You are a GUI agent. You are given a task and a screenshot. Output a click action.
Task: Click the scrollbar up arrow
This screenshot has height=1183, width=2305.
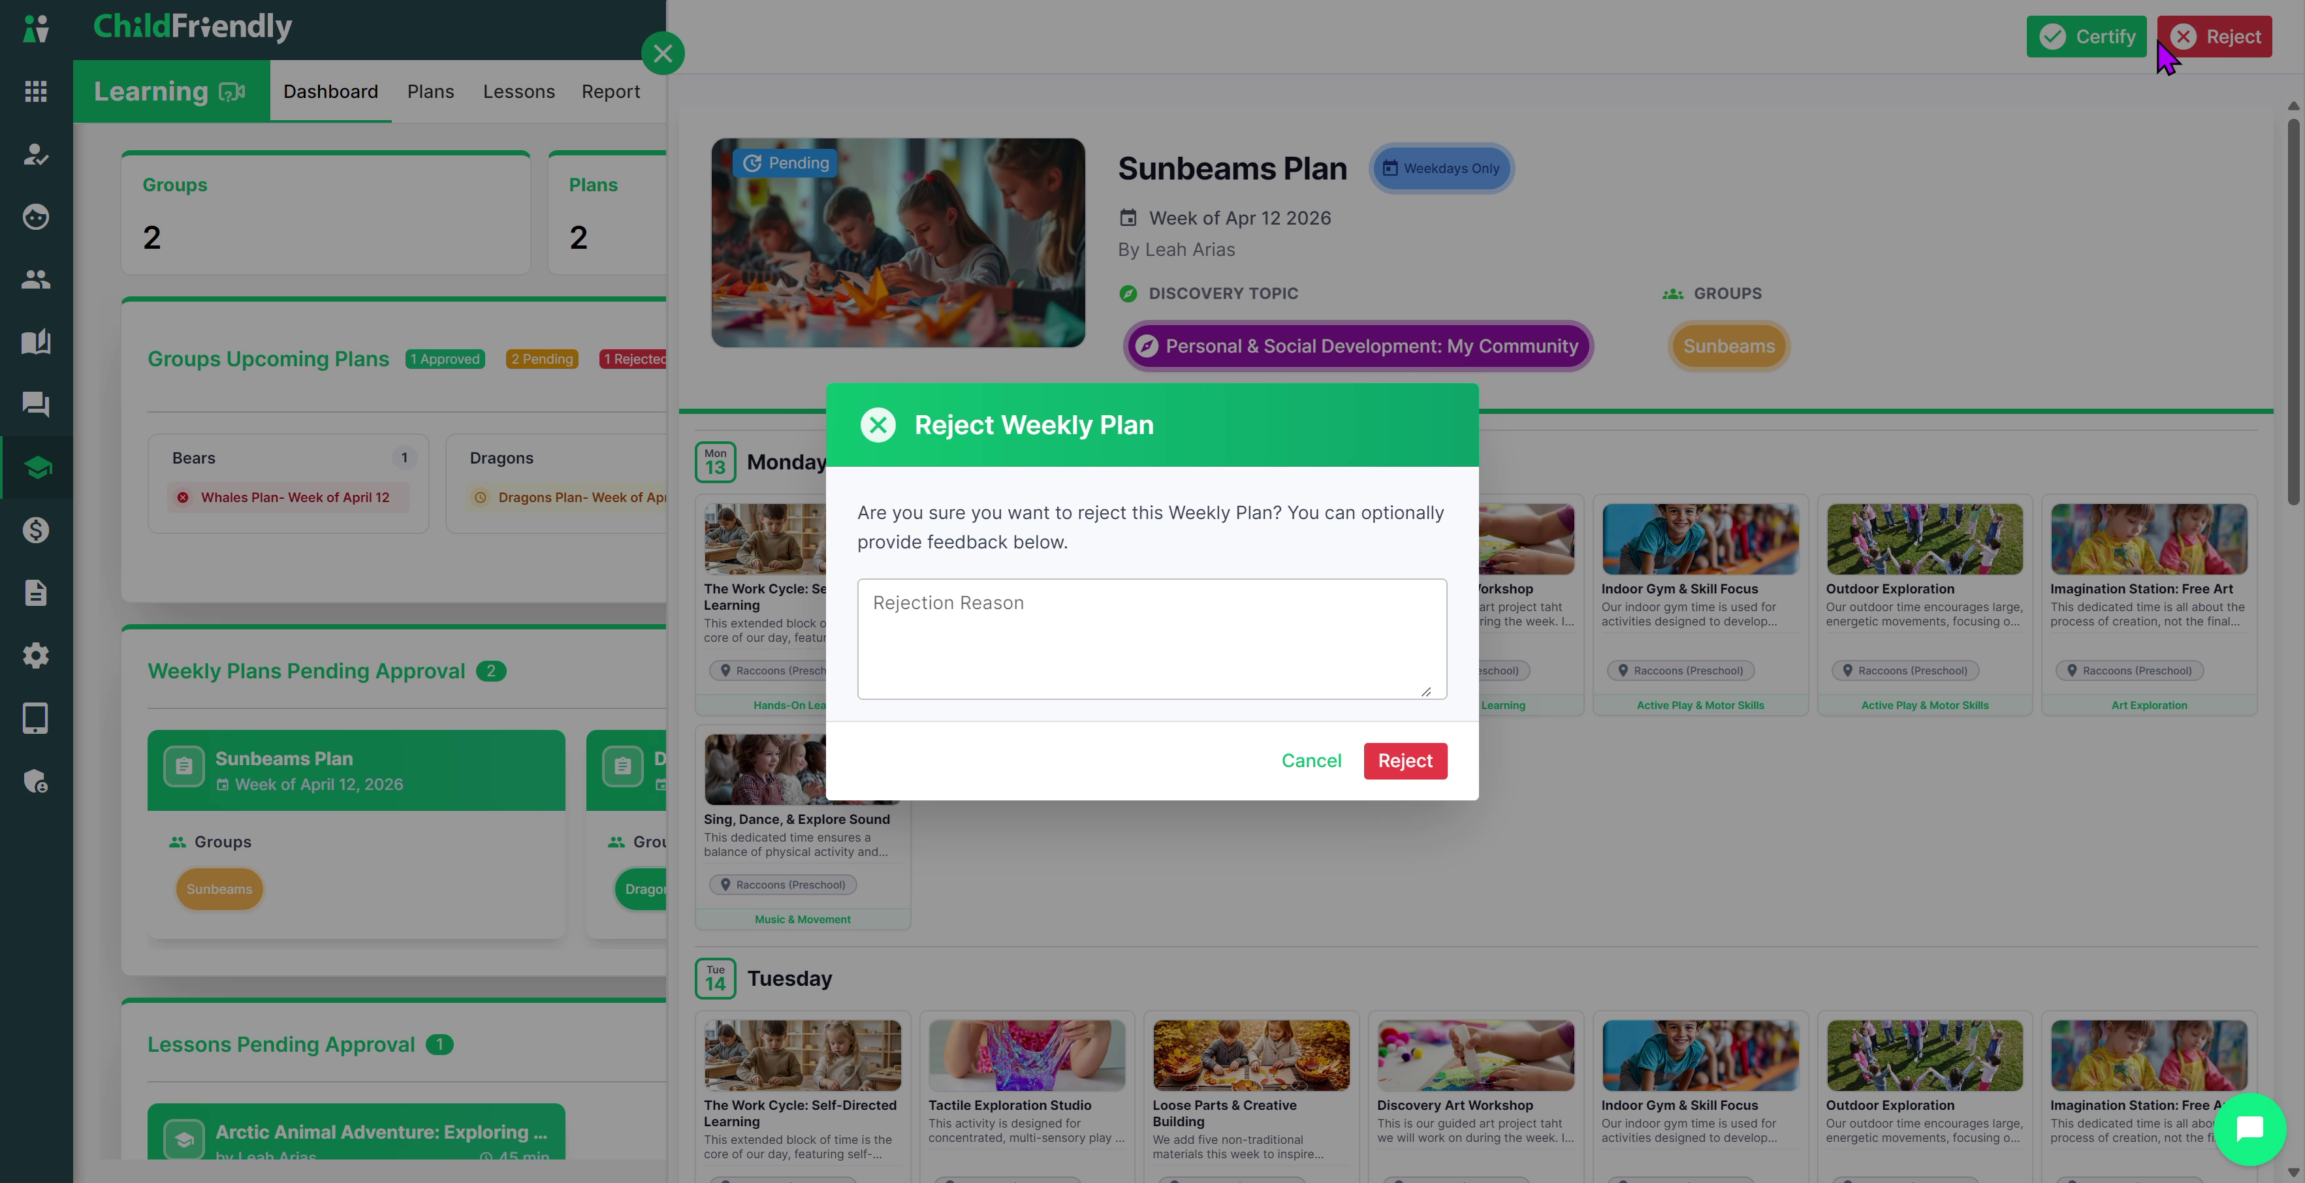[2293, 106]
